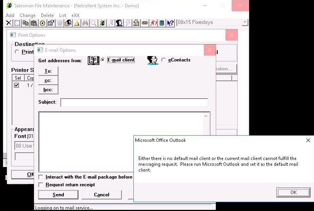Viewport: 314px width, 211px height.
Task: Click the dashed selection rectangle toolbar icon
Action: click(x=17, y=23)
